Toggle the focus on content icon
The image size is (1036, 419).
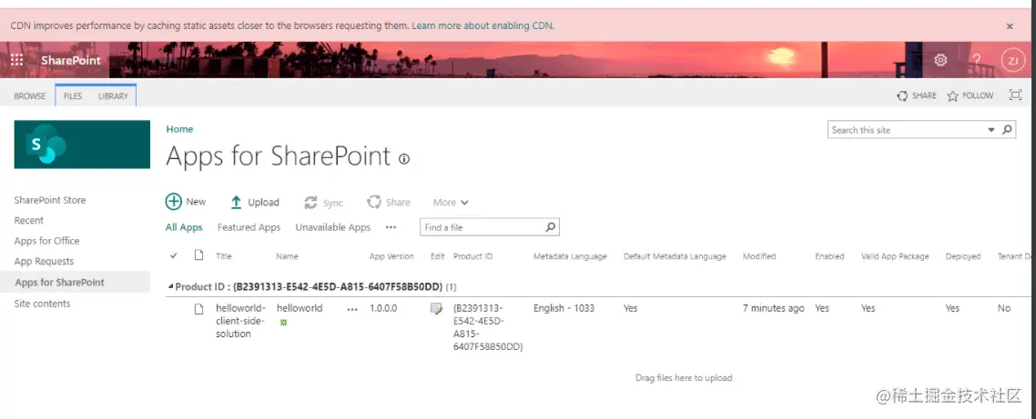click(x=1016, y=95)
